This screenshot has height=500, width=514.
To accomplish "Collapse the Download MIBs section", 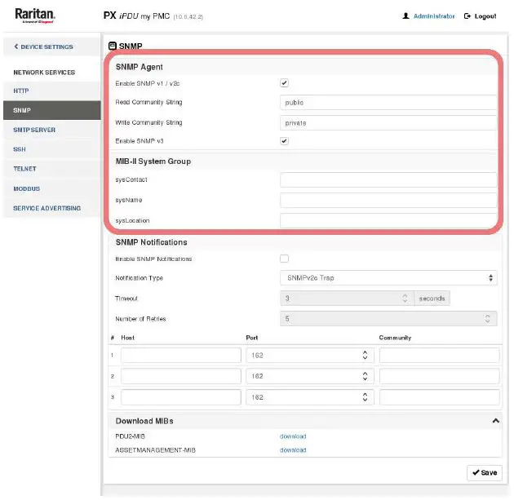I will (x=496, y=421).
